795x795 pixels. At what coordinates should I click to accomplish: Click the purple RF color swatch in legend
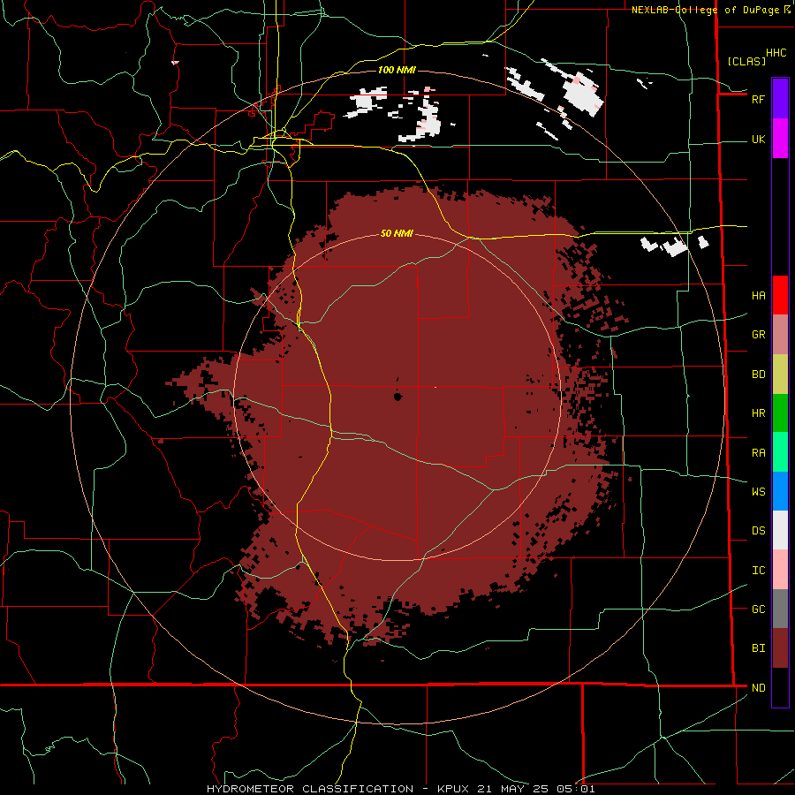point(780,99)
